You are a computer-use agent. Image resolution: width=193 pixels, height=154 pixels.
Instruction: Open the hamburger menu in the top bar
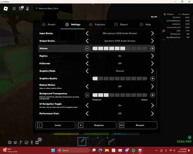[x=14, y=8]
